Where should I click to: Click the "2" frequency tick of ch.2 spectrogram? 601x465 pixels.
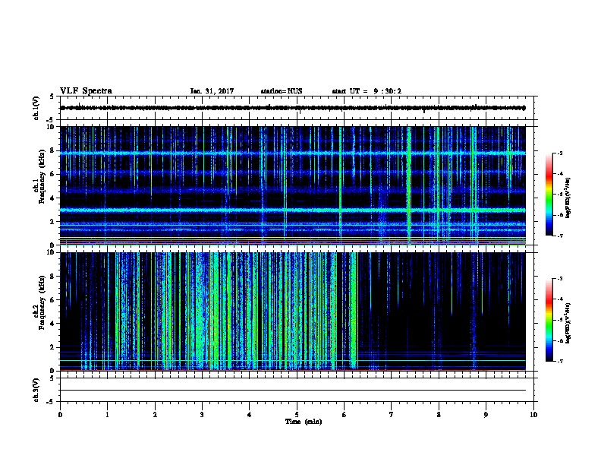52,347
